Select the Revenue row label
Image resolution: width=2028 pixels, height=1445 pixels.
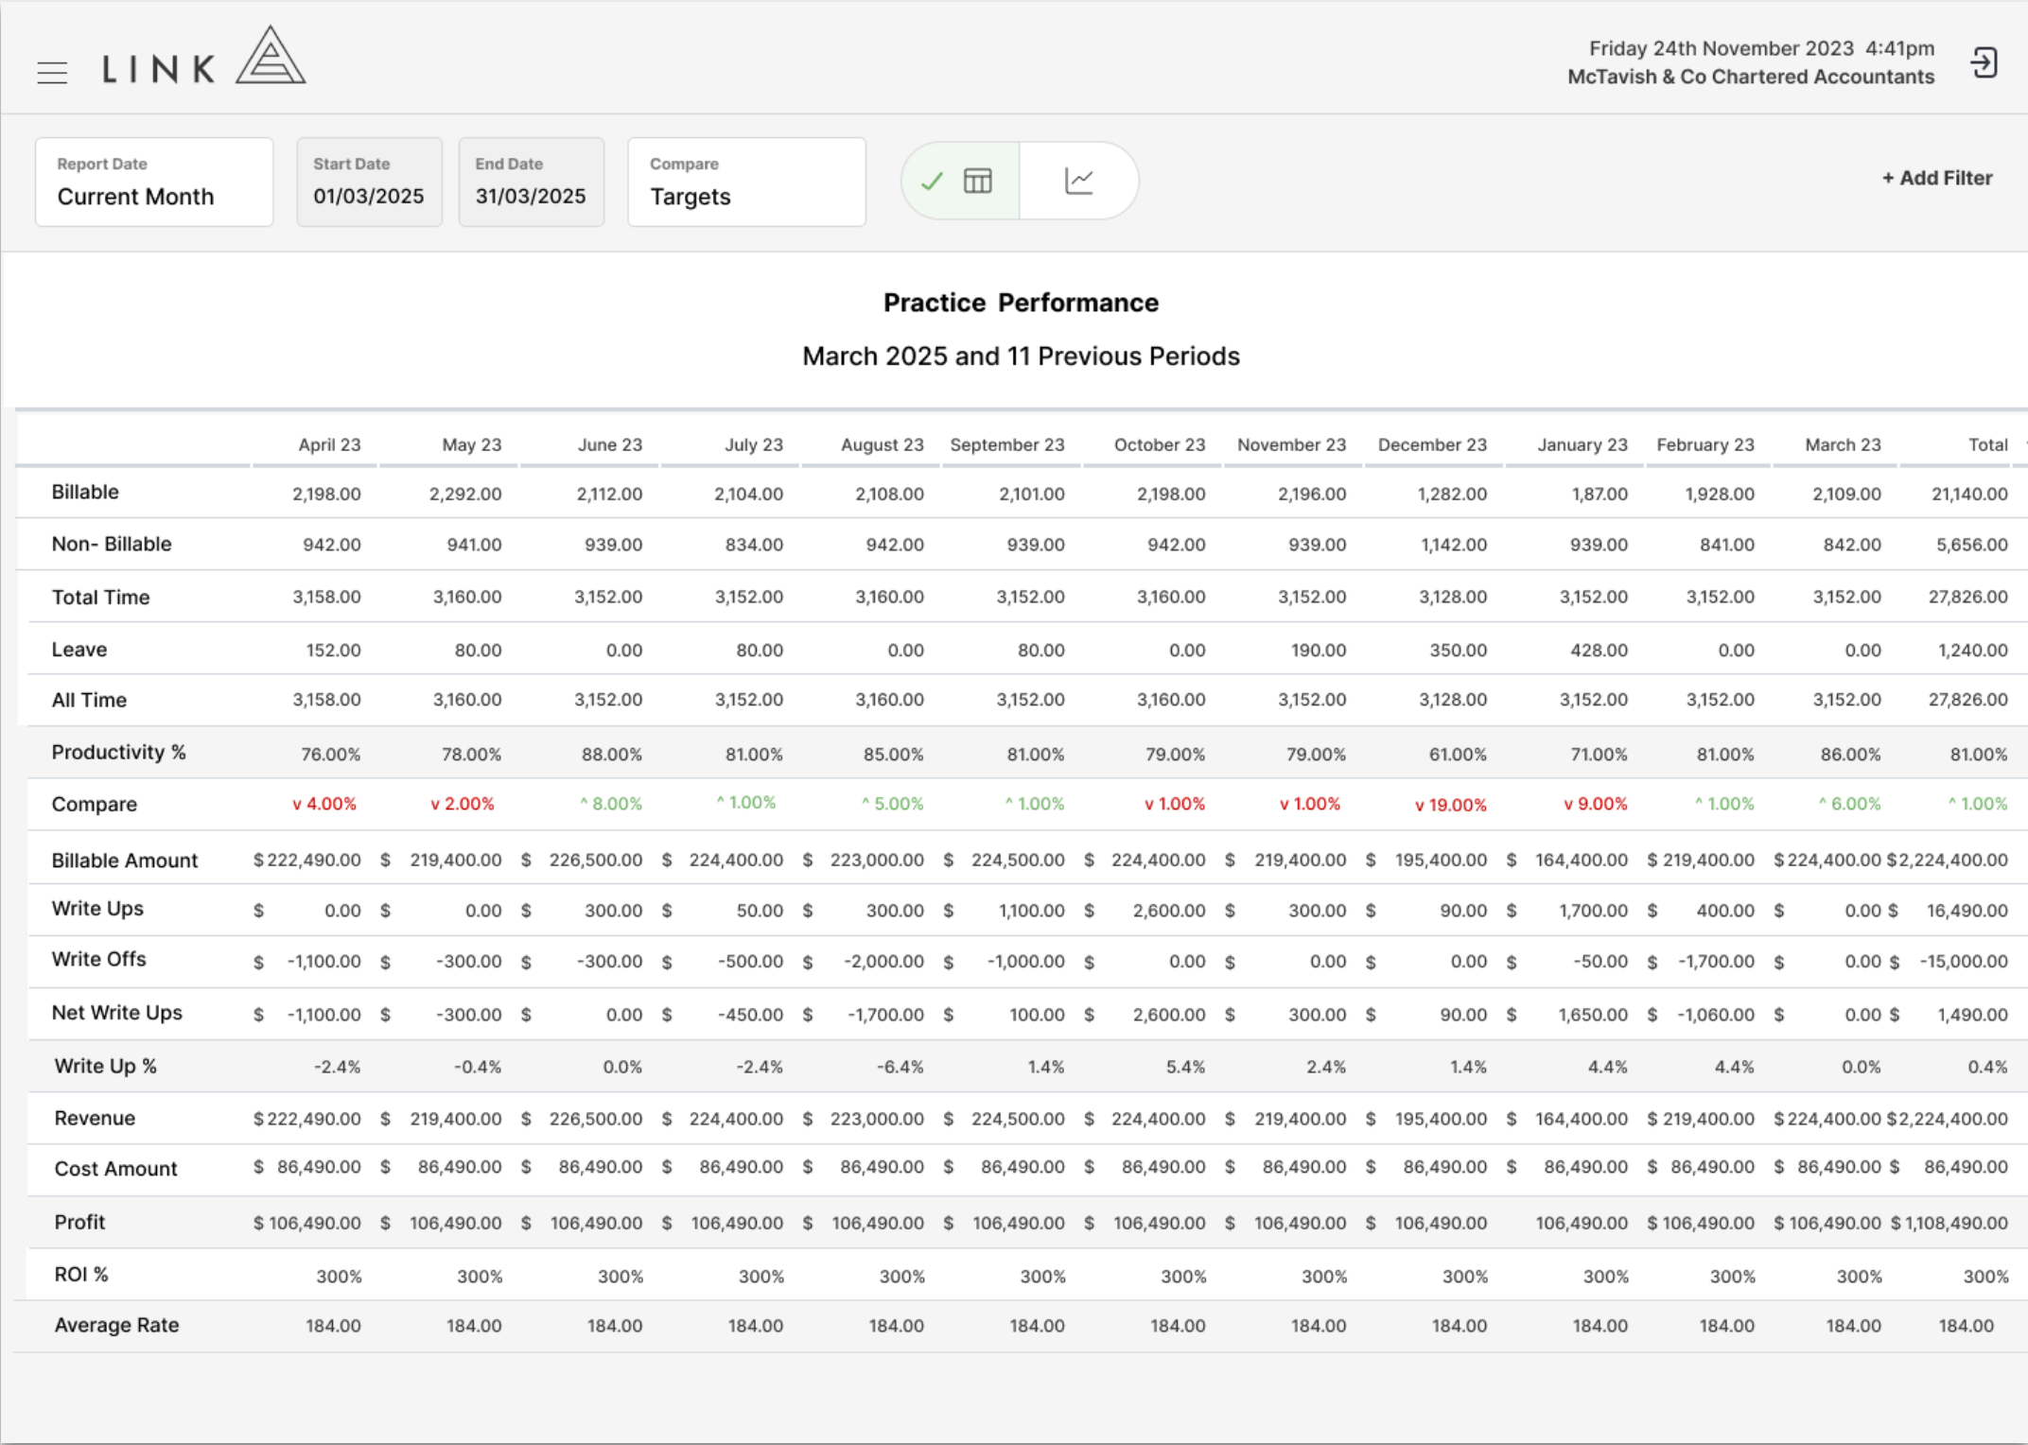[x=95, y=1118]
